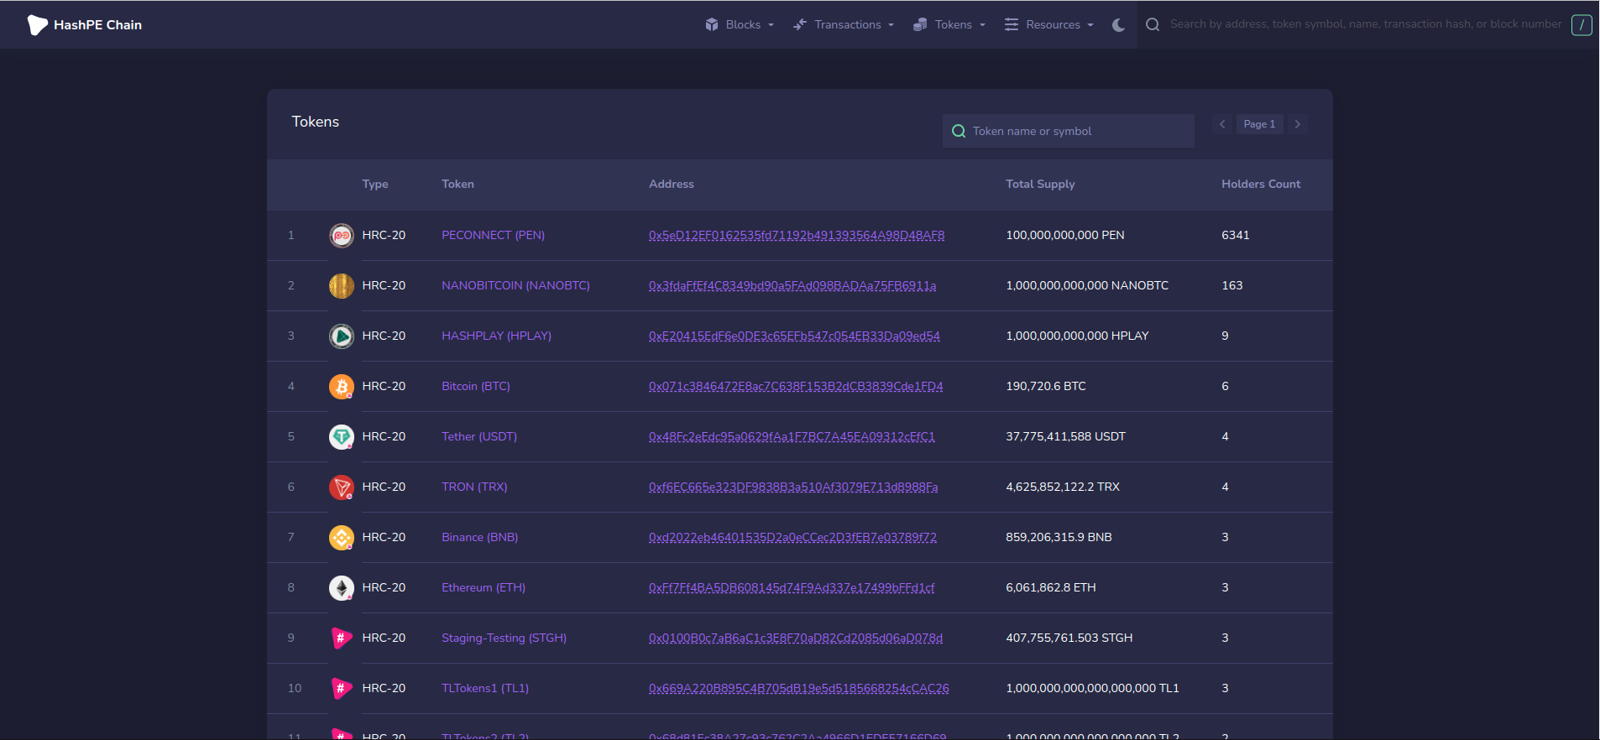Open Ethereum contract address 0xFf7Ff4...

click(x=791, y=587)
